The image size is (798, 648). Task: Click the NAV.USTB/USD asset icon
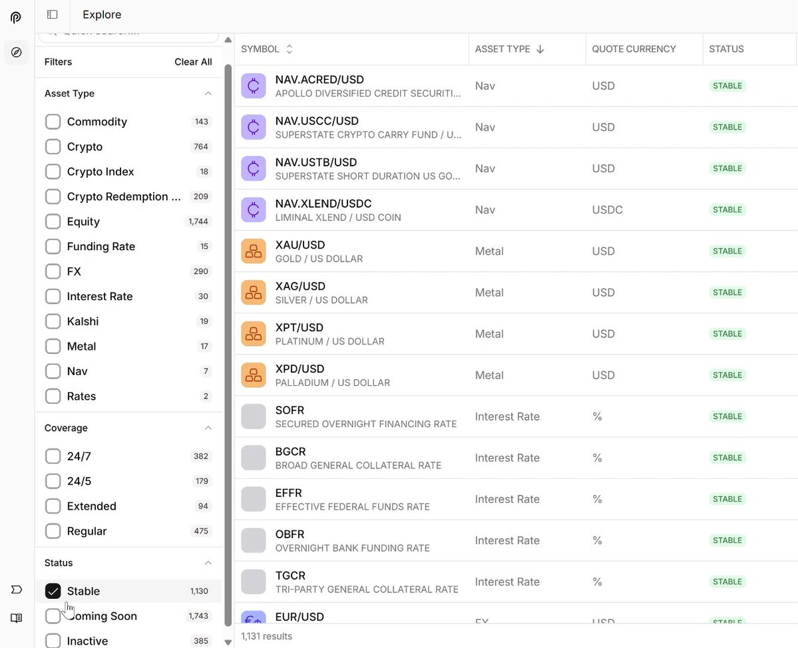pos(254,168)
